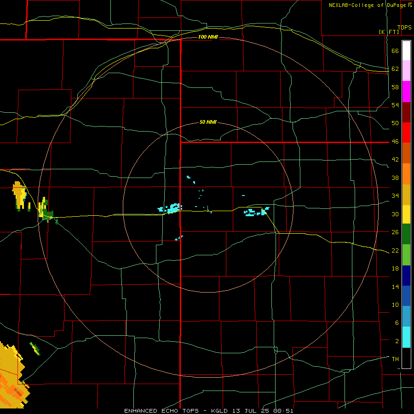This screenshot has height=414, width=414.
Task: Click the 38 value on the scale
Action: click(395, 178)
